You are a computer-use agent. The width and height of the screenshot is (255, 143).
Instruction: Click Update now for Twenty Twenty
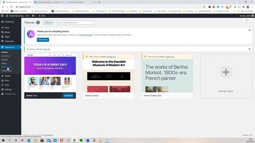pos(111,57)
